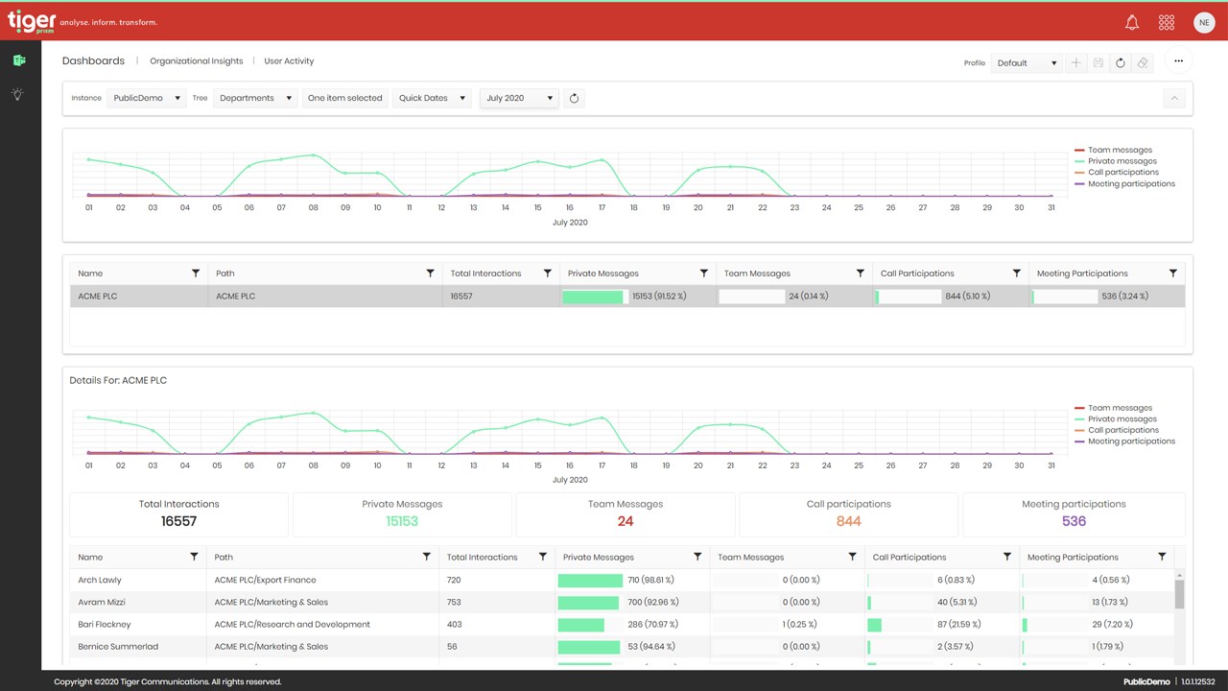
Task: Select the Meeting participations 536 card
Action: [x=1074, y=514]
